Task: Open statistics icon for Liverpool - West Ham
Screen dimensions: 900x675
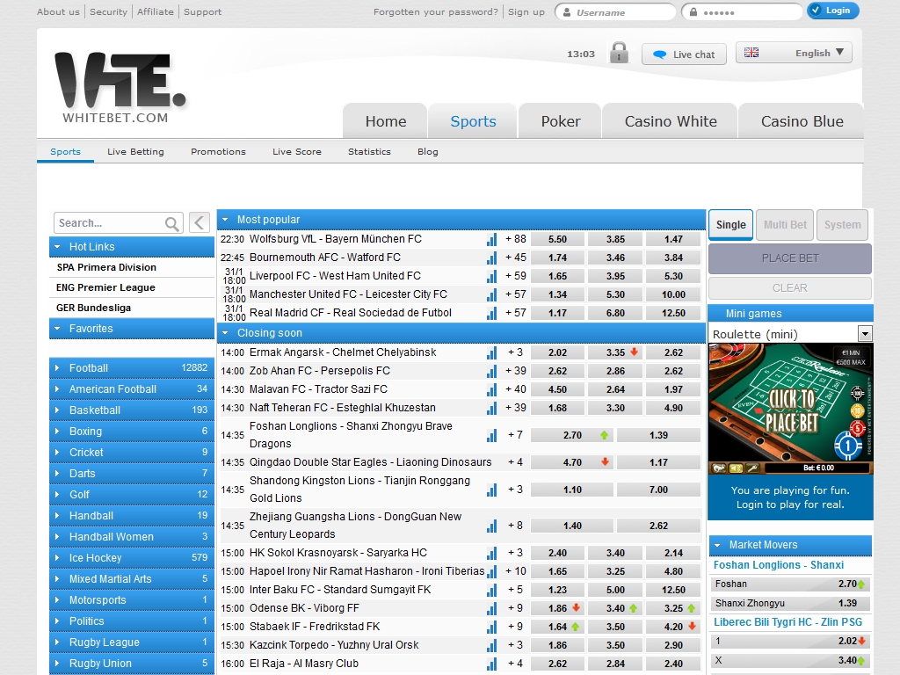Action: point(491,276)
